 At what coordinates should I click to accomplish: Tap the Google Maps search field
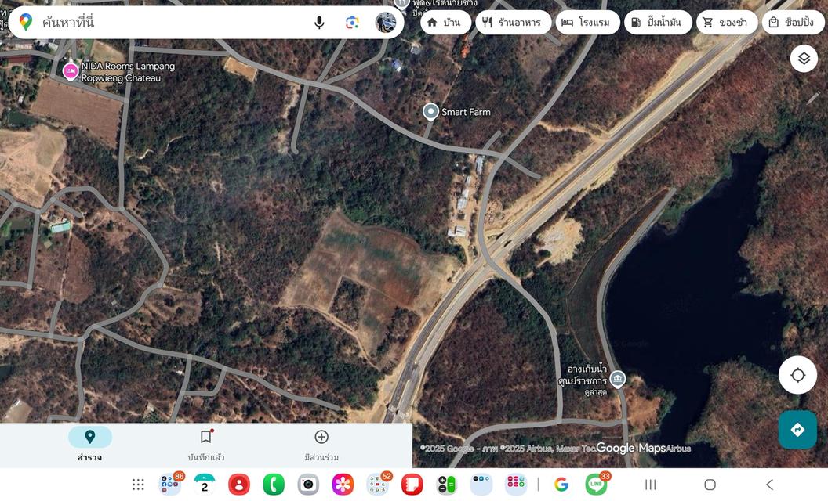pyautogui.click(x=206, y=22)
